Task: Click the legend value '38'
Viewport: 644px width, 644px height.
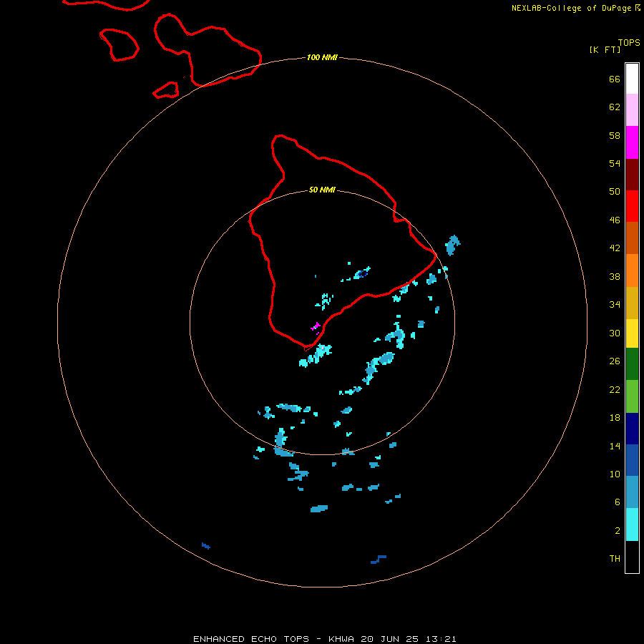Action: [x=615, y=276]
